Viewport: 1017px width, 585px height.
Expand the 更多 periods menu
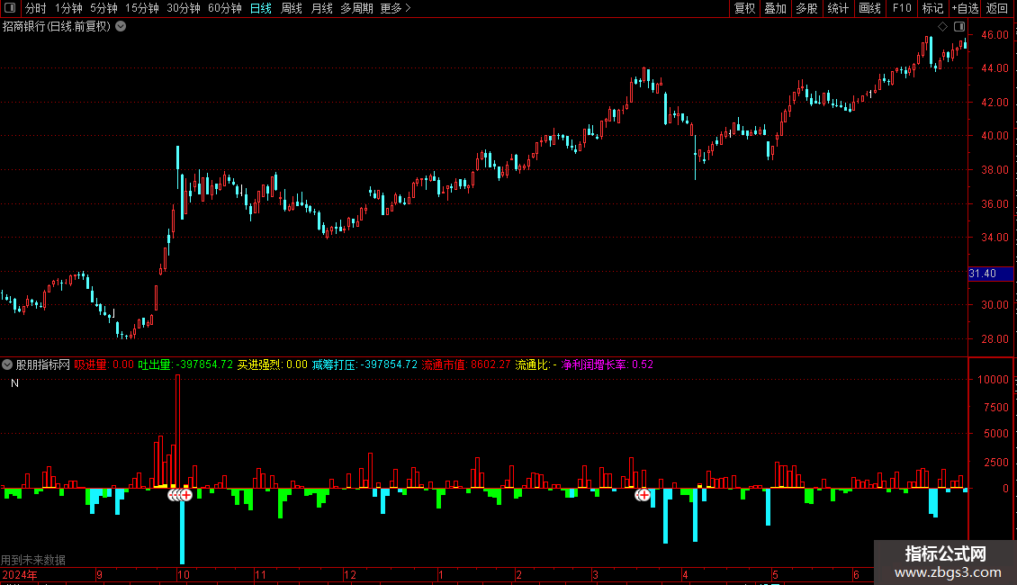395,8
